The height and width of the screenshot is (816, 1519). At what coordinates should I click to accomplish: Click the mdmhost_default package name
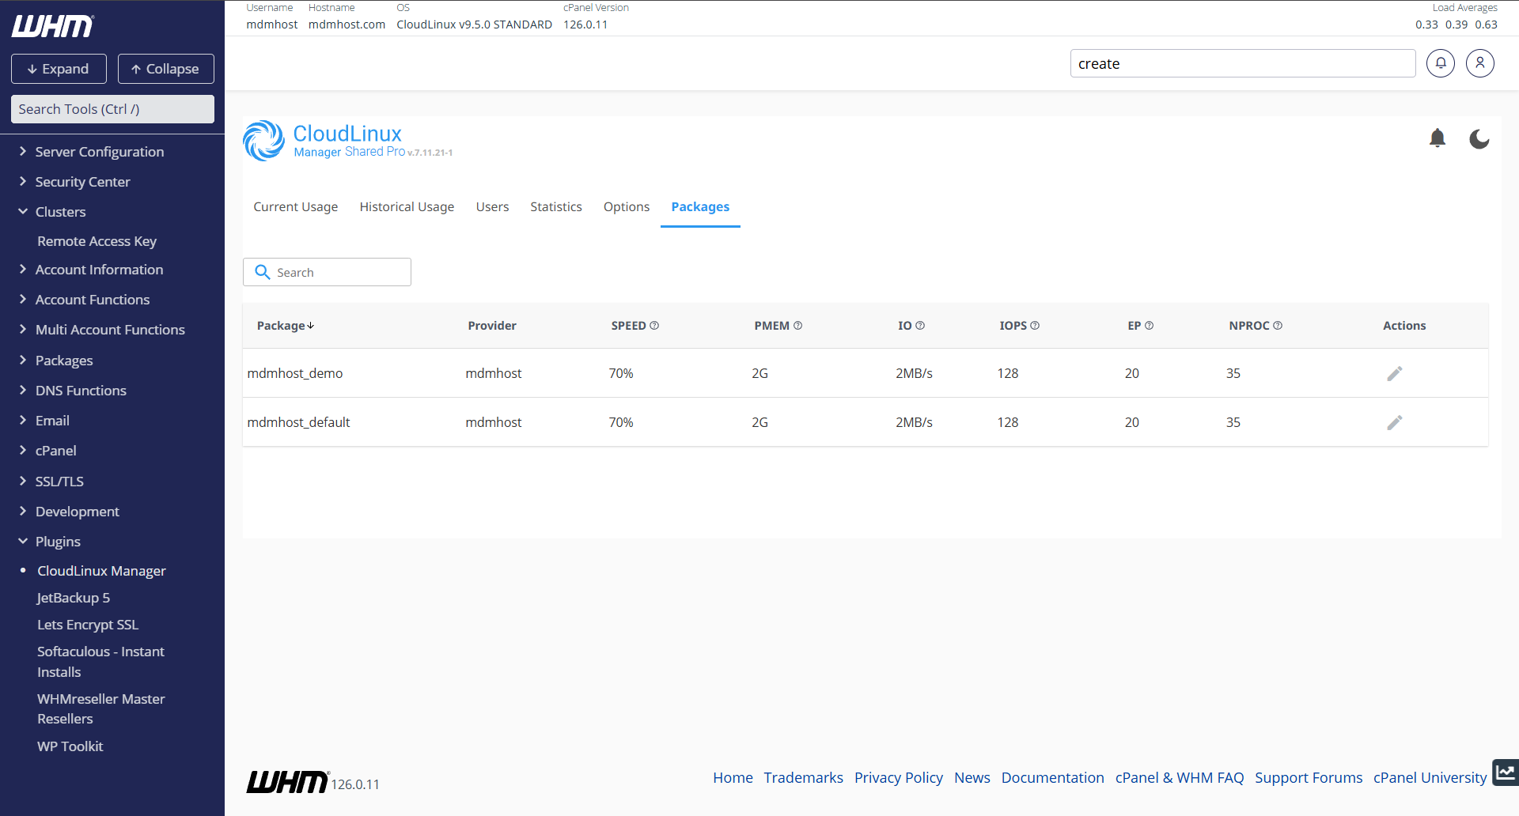(298, 422)
